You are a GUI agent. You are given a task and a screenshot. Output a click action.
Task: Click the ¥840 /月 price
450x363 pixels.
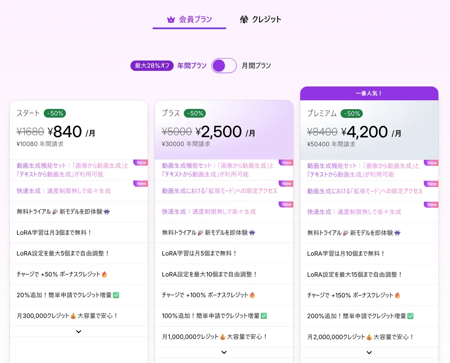coord(72,132)
